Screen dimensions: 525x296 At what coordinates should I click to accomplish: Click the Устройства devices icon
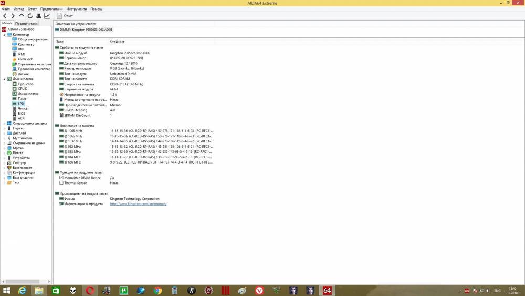coord(9,158)
